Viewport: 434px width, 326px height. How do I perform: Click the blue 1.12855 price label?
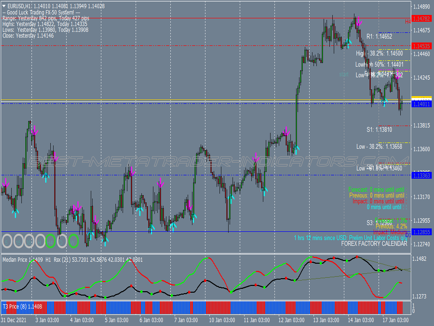(x=421, y=232)
